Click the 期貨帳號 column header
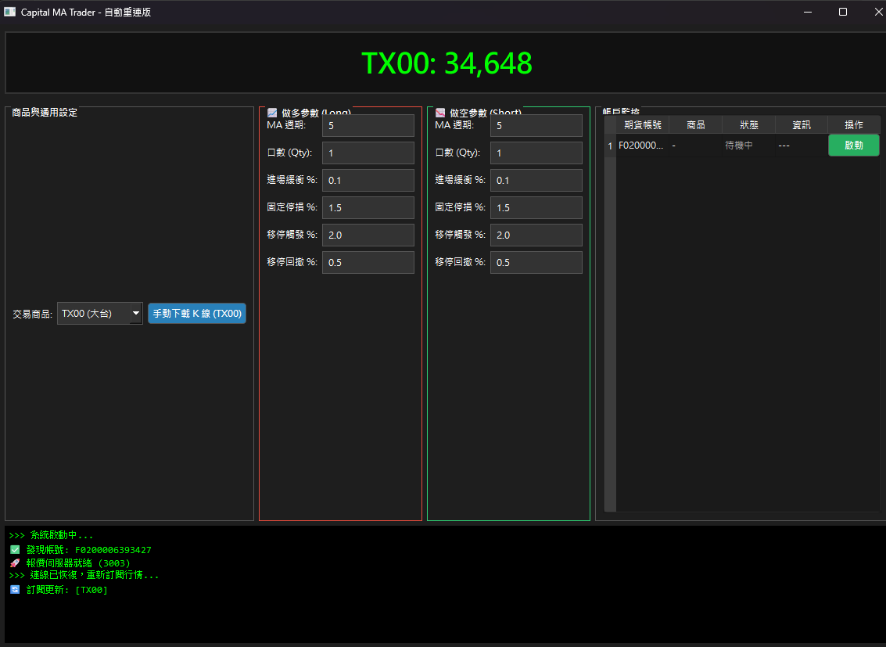 [642, 125]
